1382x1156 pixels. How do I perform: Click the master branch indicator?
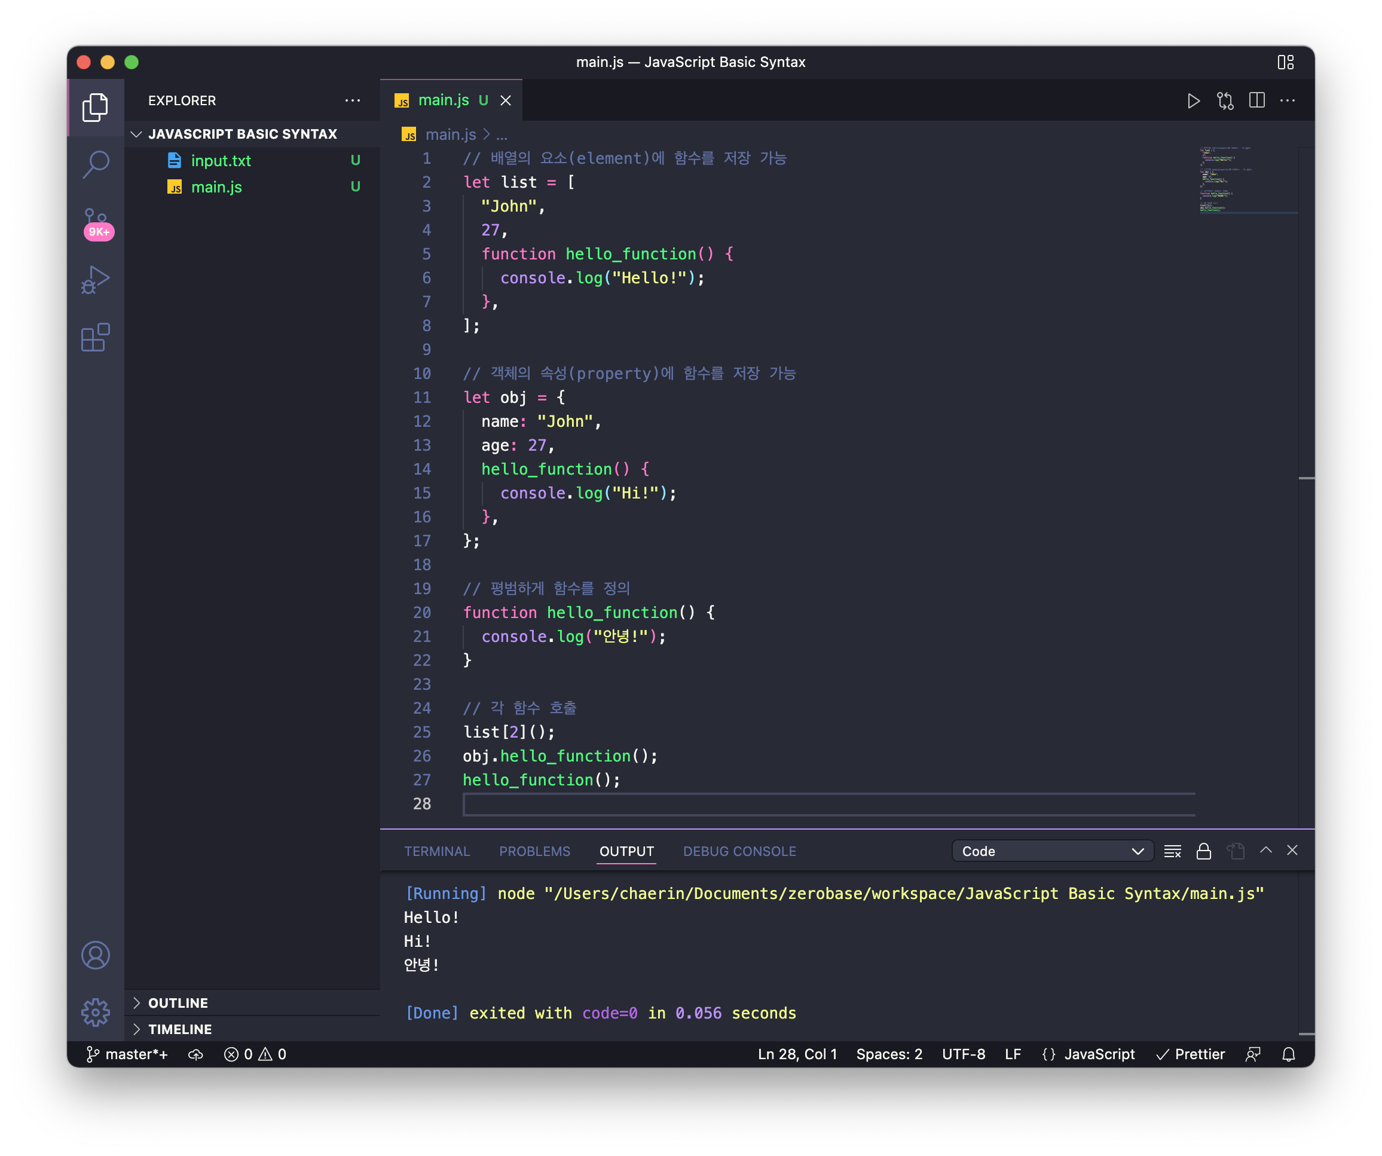(x=128, y=1054)
